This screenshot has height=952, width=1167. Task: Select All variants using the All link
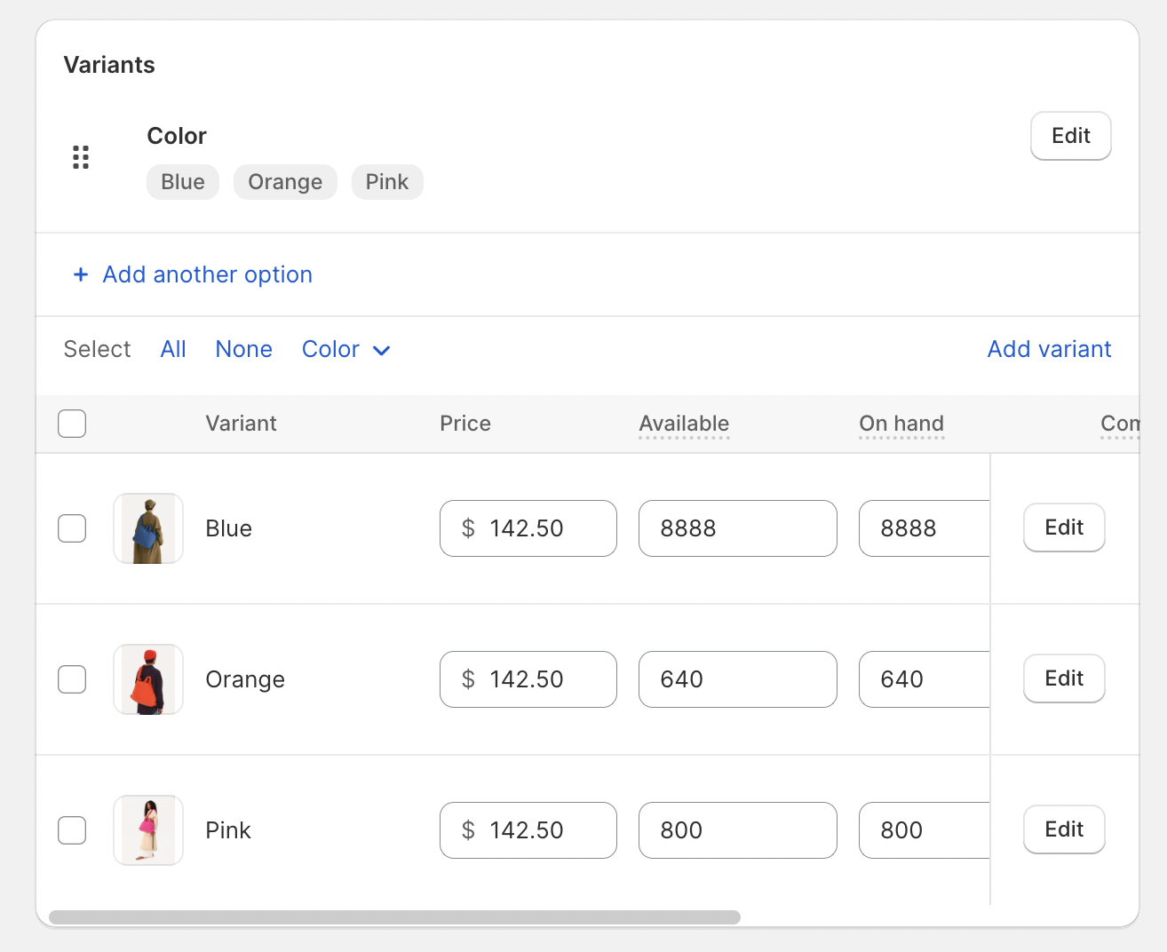coord(173,349)
